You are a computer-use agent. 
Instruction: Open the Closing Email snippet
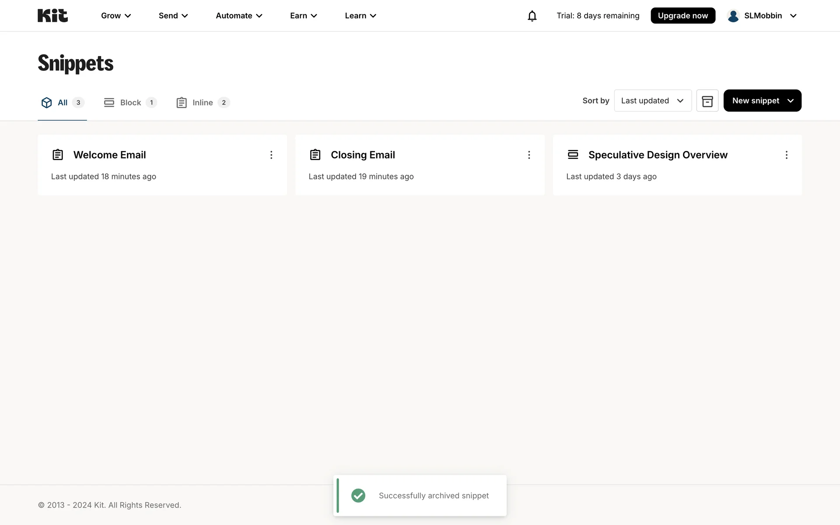[x=363, y=155]
